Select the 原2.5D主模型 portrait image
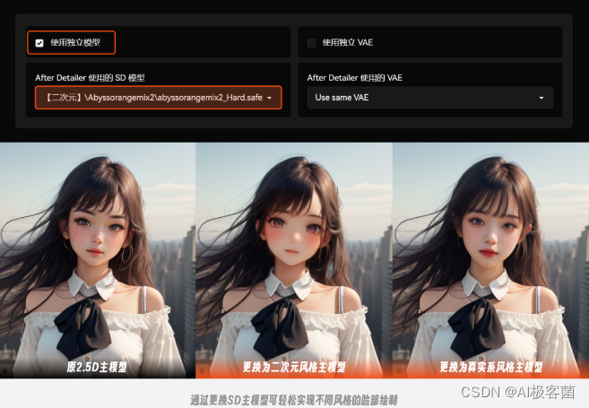 click(98, 260)
